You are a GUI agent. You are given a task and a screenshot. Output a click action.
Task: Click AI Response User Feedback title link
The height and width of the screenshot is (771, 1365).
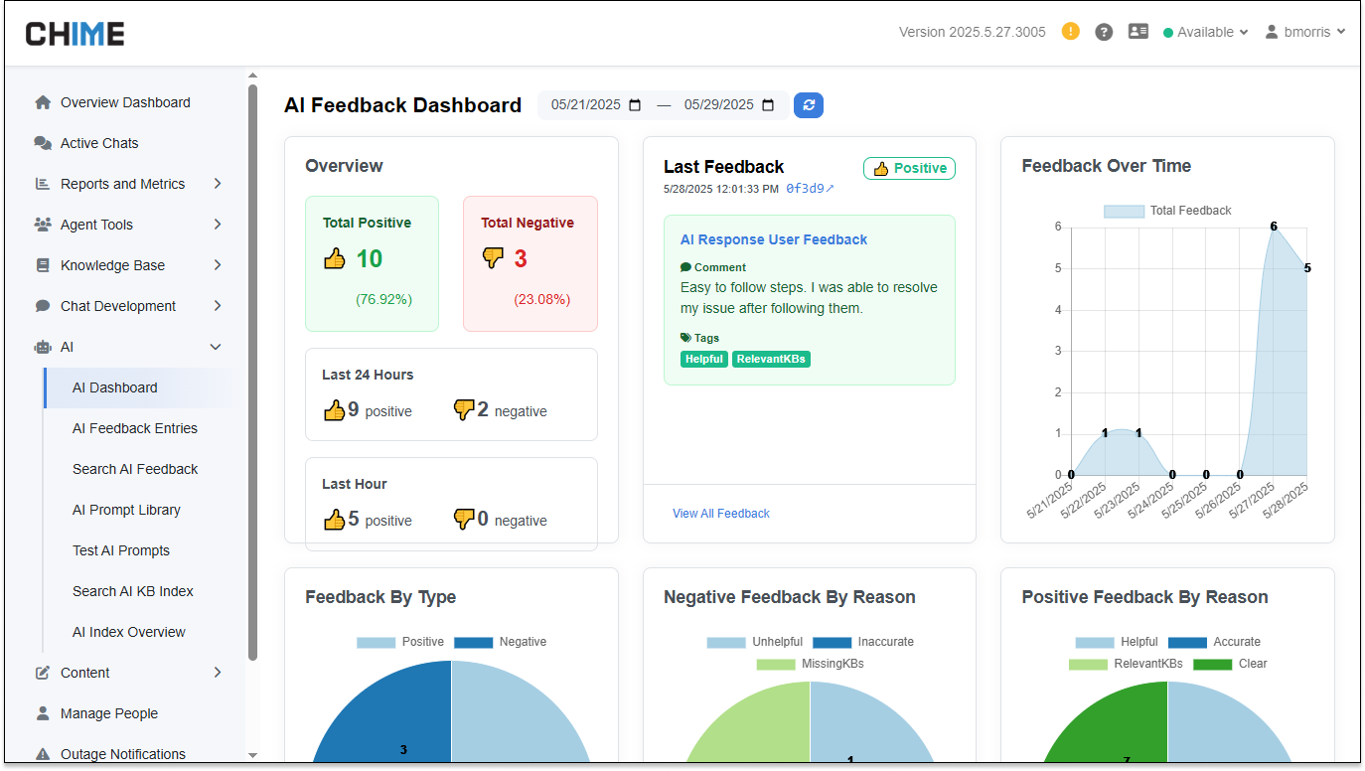774,239
